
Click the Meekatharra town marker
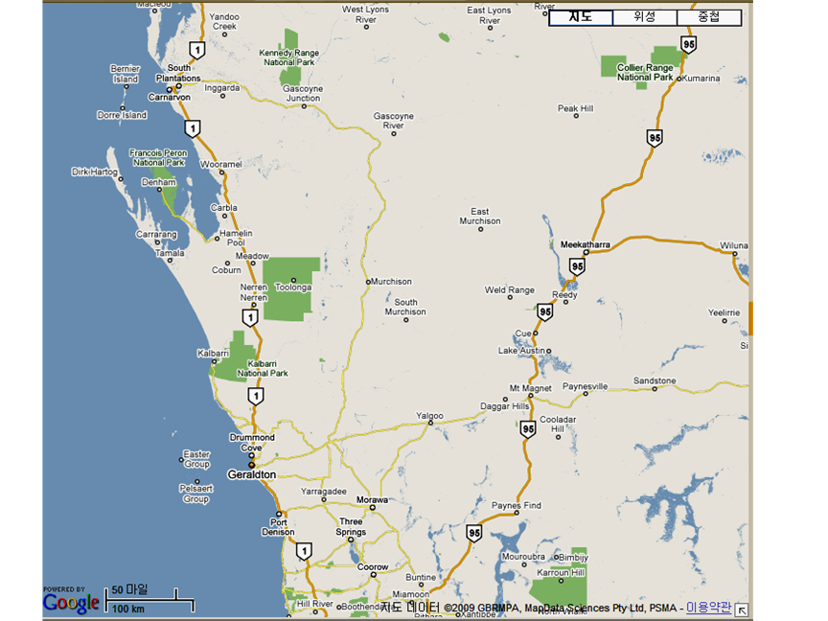(x=586, y=252)
